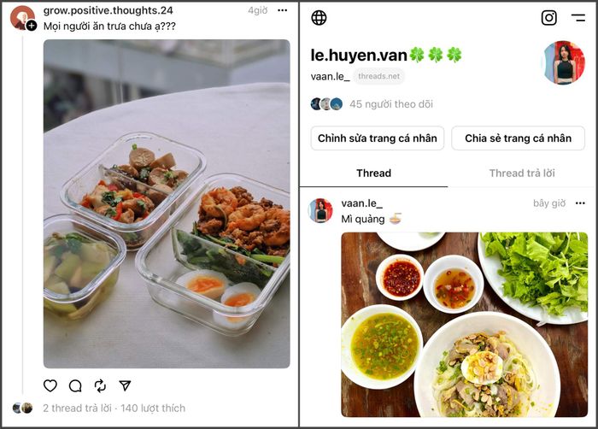Open the lunch box food photo
The height and width of the screenshot is (429, 598).
167,203
